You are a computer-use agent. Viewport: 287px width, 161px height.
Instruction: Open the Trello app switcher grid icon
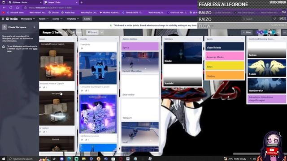pos(3,19)
